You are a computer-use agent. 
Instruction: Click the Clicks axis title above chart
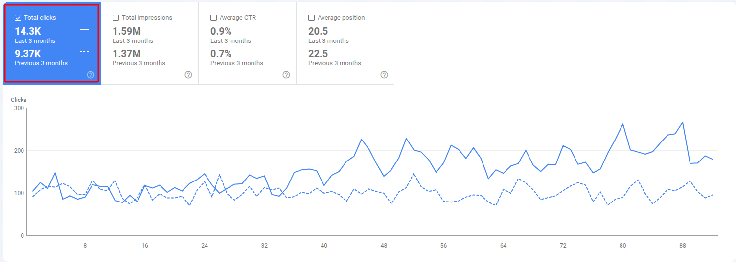coord(19,100)
